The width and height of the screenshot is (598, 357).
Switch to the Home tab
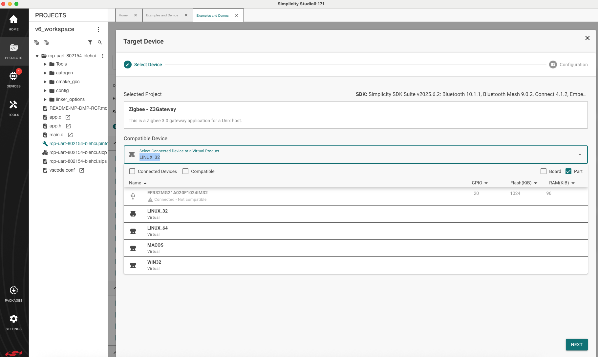[x=123, y=15]
